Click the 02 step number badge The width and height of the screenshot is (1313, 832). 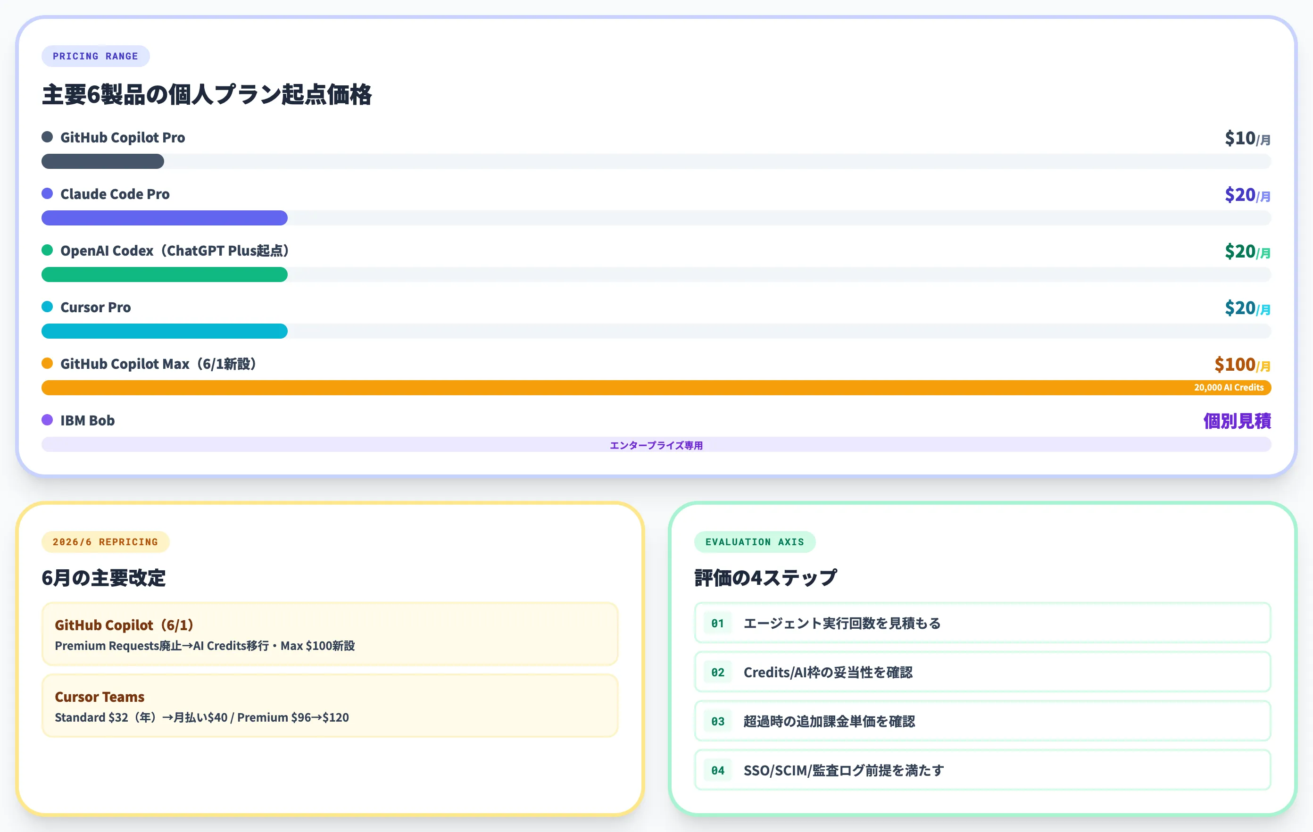(x=717, y=672)
